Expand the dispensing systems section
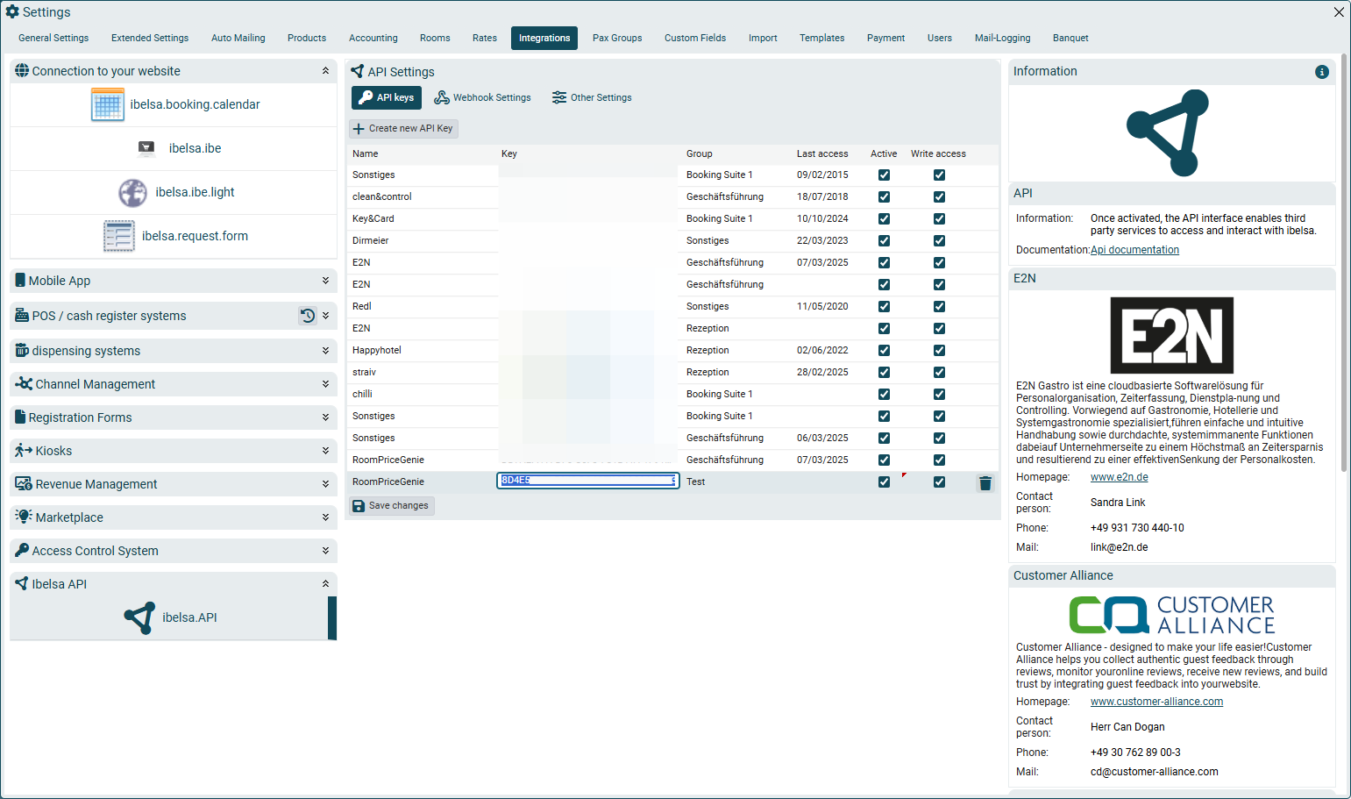This screenshot has width=1351, height=799. click(x=325, y=351)
